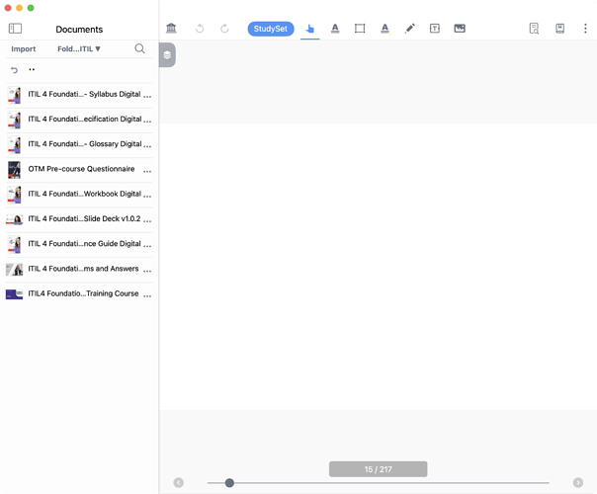
Task: Open the StudySet button
Action: coord(271,29)
